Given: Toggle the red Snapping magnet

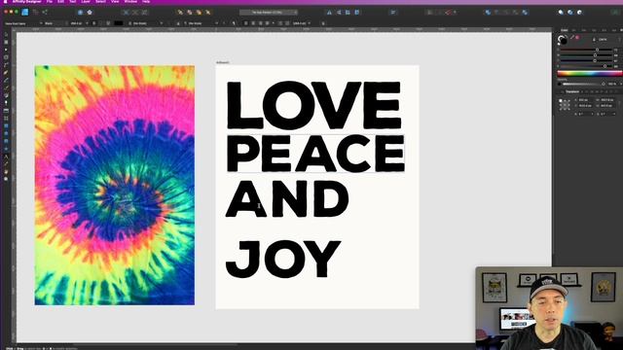Looking at the screenshot, I should tap(448, 13).
